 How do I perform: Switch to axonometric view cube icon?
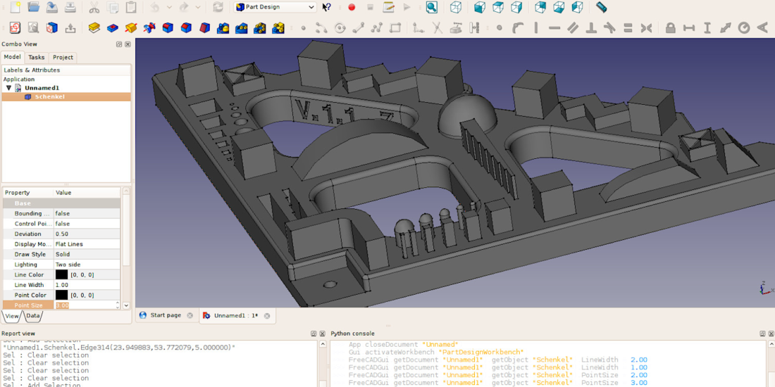[456, 7]
